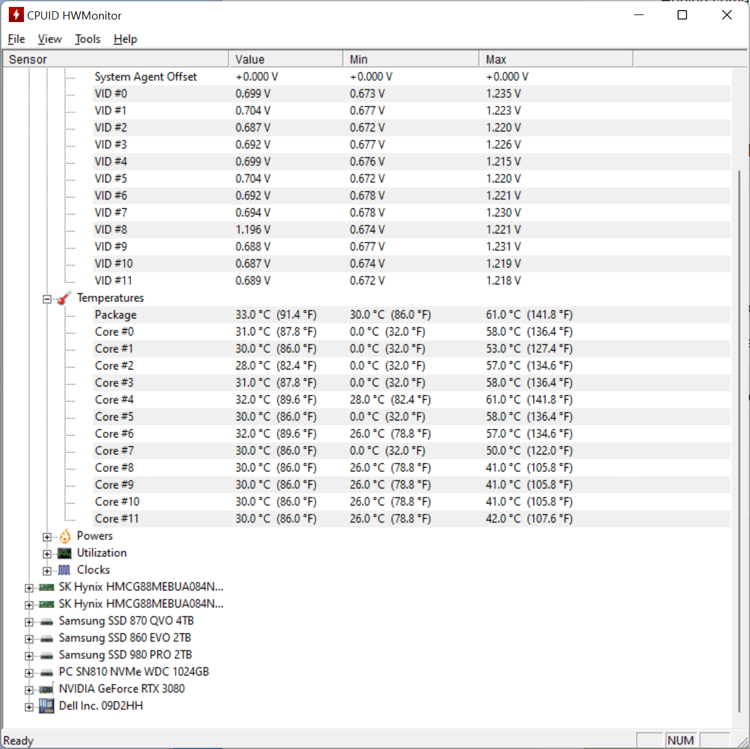The height and width of the screenshot is (749, 750).
Task: Click Core #2 current value 28.0 °C
Action: 276,366
